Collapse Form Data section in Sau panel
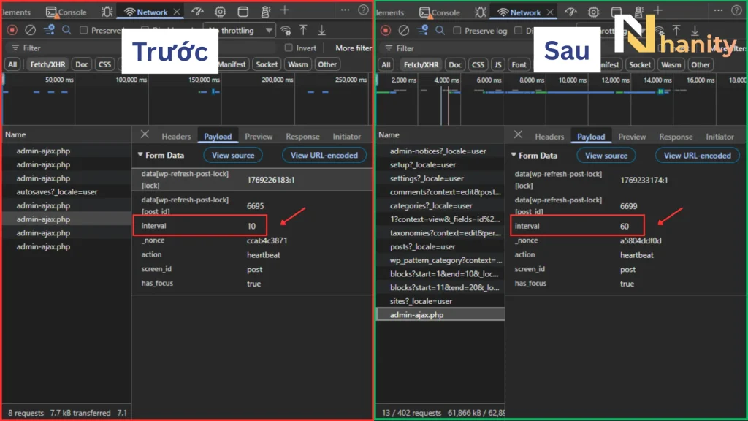This screenshot has width=748, height=421. pyautogui.click(x=514, y=155)
